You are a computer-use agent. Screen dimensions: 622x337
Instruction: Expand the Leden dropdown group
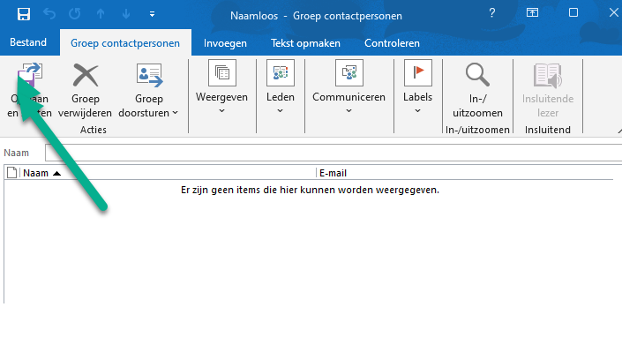pyautogui.click(x=281, y=87)
